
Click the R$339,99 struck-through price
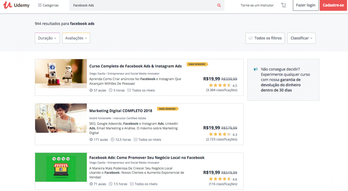(x=229, y=79)
